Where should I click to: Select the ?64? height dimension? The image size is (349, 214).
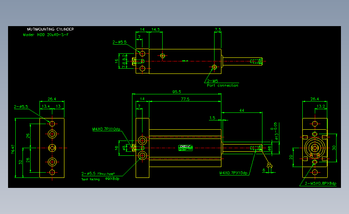pyautogui.click(x=13, y=149)
